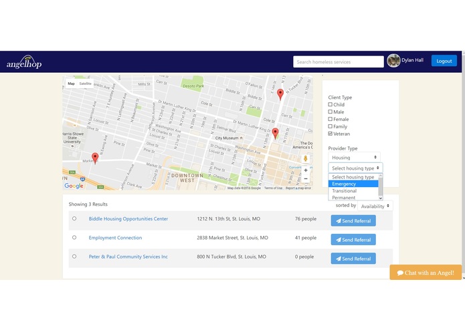The height and width of the screenshot is (330, 465).
Task: Open Biddle Housing Opportunities Center link
Action: 128,218
